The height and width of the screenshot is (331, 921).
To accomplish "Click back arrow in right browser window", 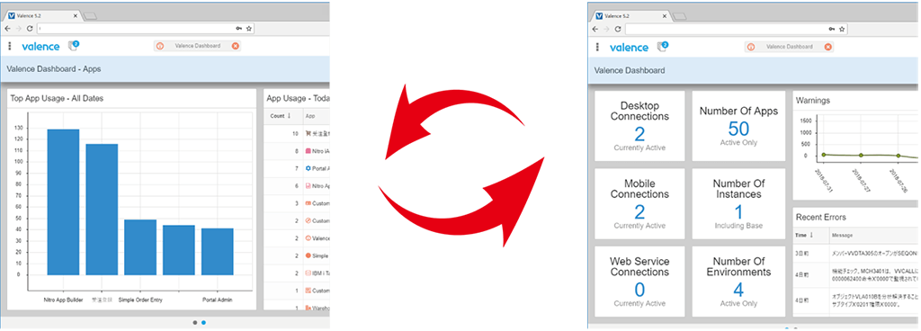I will coord(595,29).
